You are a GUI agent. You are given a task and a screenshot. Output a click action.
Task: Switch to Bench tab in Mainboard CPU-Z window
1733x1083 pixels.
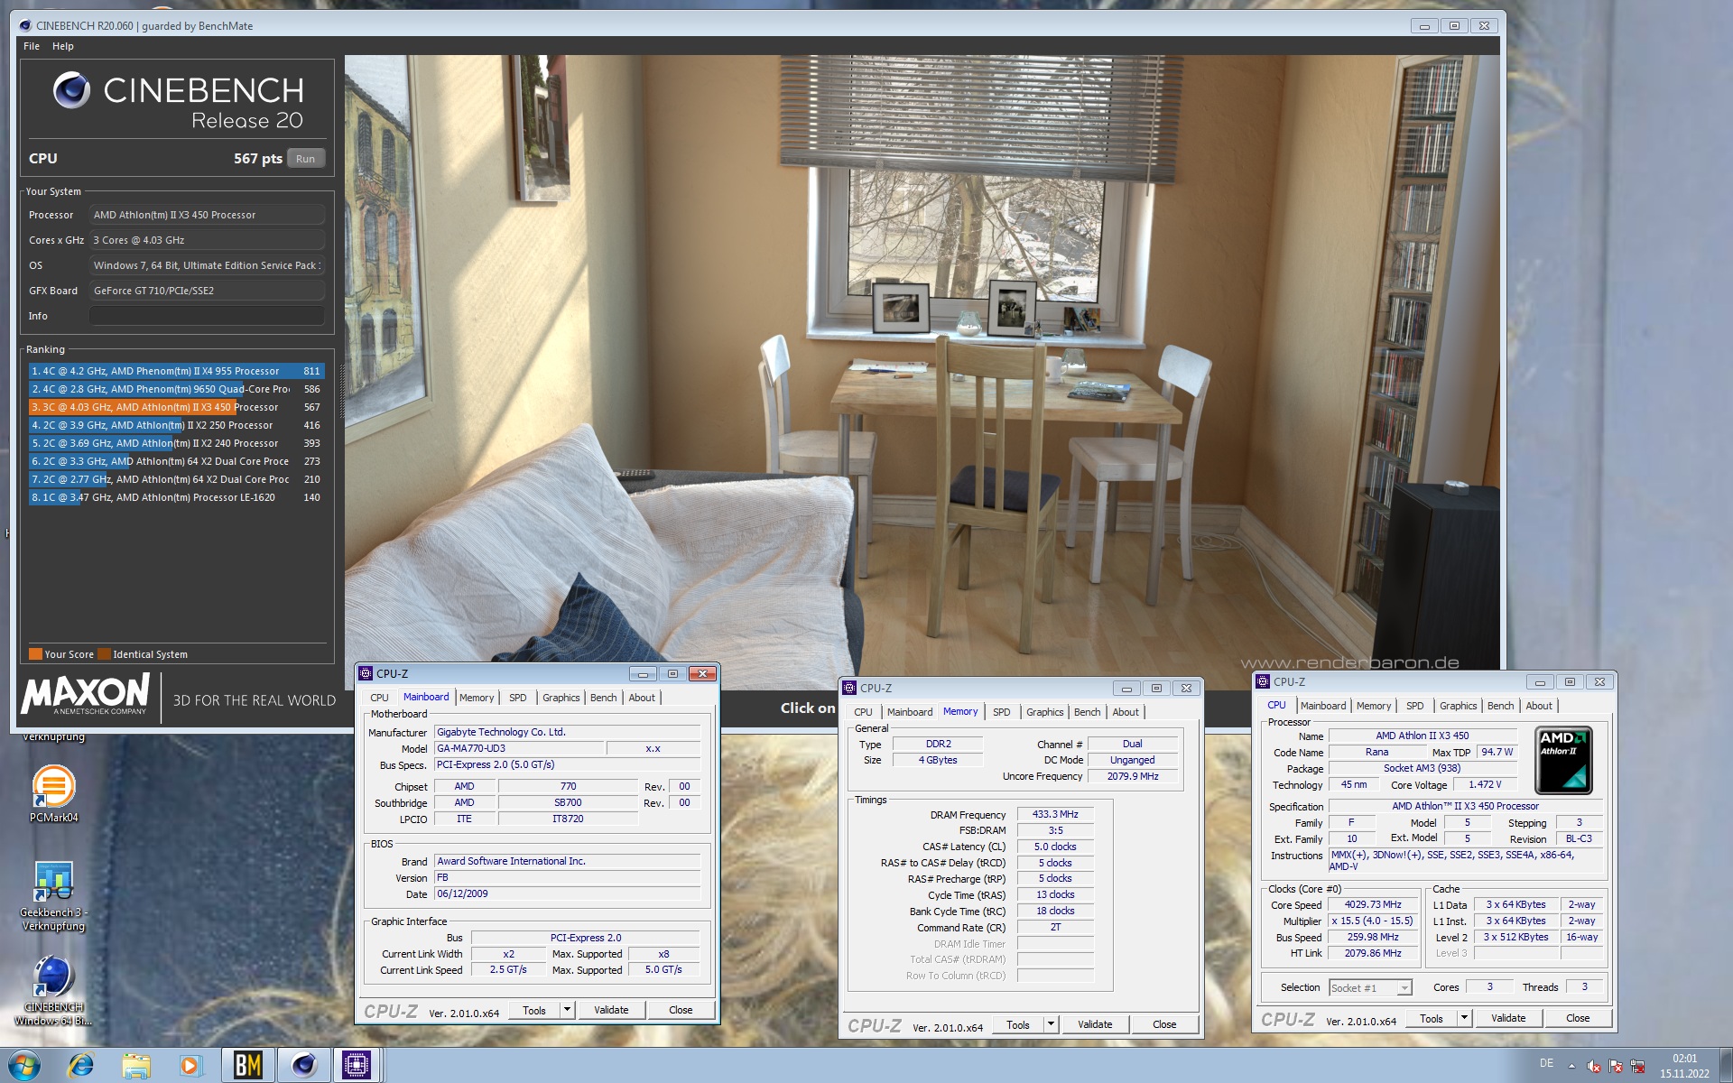[603, 698]
